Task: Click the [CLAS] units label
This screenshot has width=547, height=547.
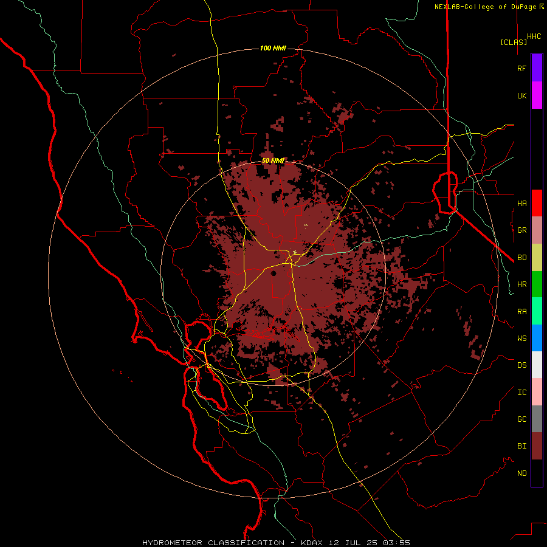Action: coord(514,42)
